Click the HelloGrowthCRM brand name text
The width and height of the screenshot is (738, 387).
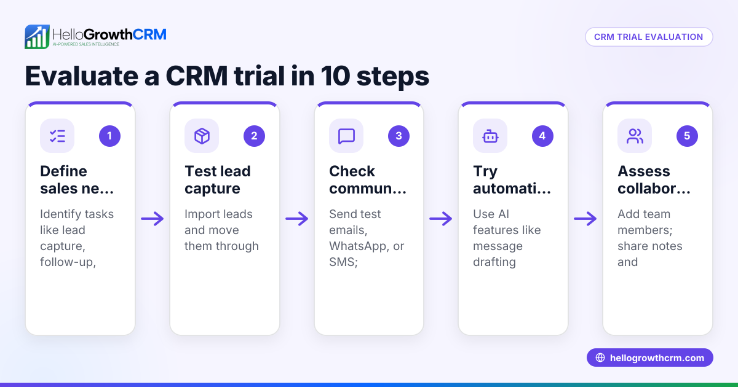(109, 34)
